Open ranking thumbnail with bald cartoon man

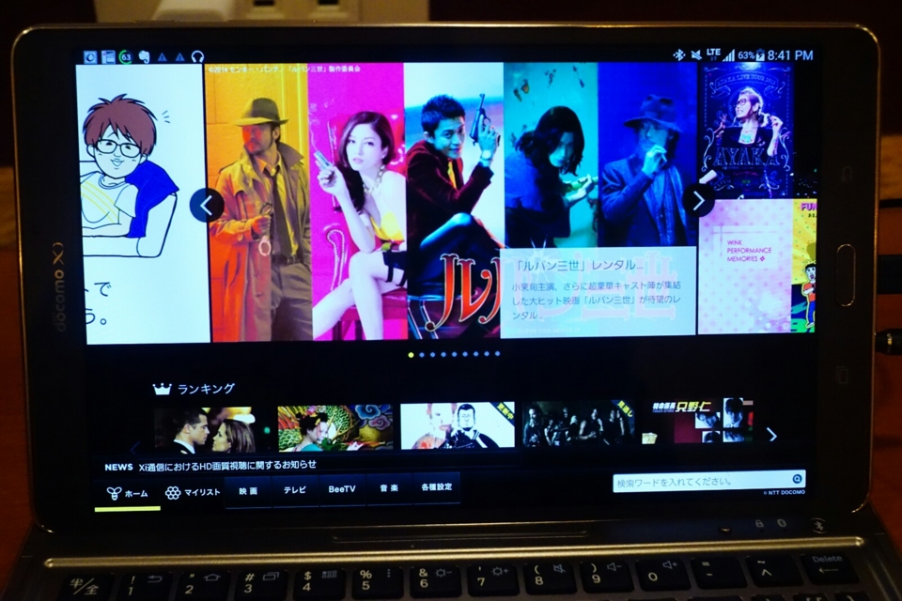tap(458, 425)
